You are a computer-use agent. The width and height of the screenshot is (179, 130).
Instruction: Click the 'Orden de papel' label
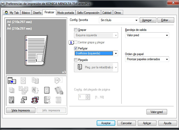point(134,54)
